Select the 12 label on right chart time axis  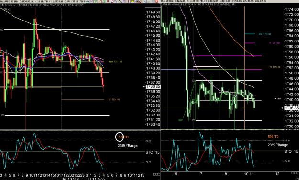click(277, 174)
